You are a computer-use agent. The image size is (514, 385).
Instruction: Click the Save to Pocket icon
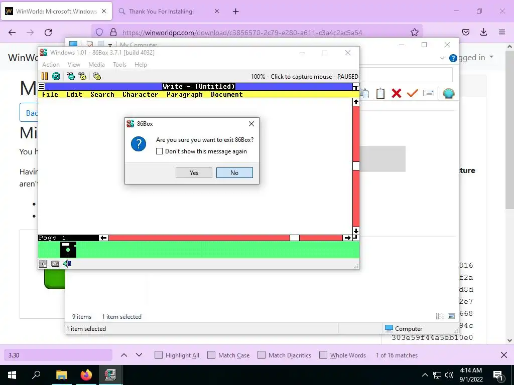[465, 32]
